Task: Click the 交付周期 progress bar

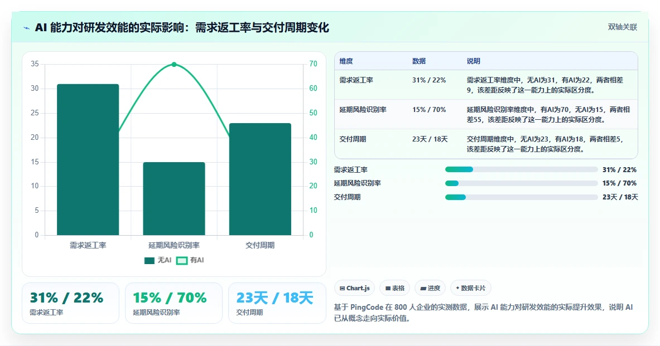Action: click(521, 197)
